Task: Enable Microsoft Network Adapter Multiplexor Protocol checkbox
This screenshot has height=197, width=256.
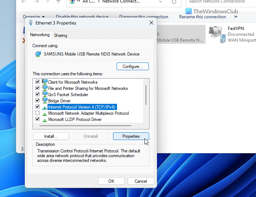Action: pyautogui.click(x=38, y=113)
